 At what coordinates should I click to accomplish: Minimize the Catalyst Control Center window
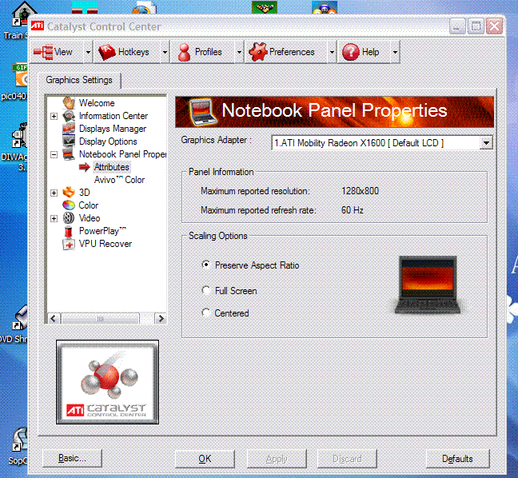pyautogui.click(x=457, y=26)
